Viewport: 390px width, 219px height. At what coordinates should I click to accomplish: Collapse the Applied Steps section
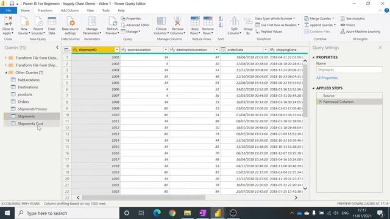click(x=313, y=88)
